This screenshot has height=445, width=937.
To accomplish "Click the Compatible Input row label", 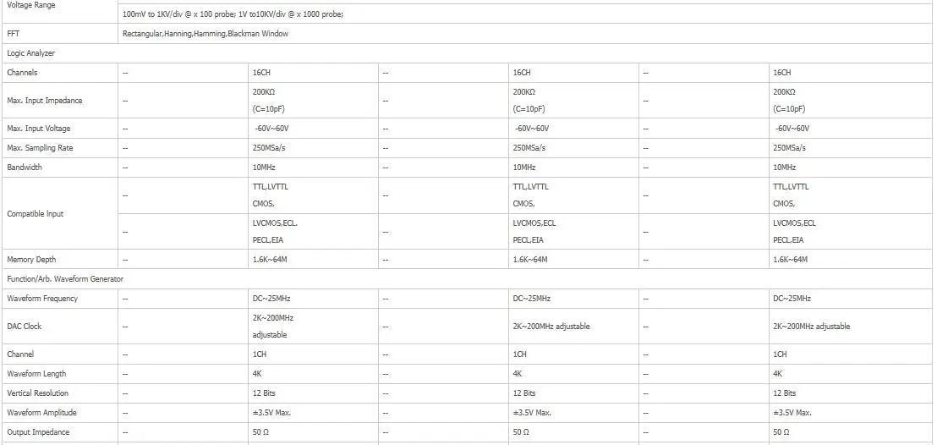I will (x=36, y=213).
